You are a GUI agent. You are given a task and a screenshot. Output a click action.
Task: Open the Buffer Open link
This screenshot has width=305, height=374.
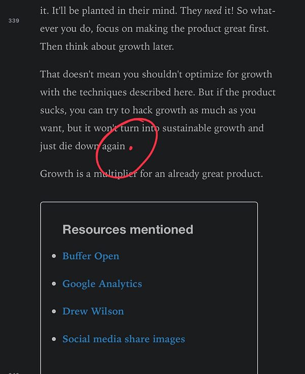point(90,257)
